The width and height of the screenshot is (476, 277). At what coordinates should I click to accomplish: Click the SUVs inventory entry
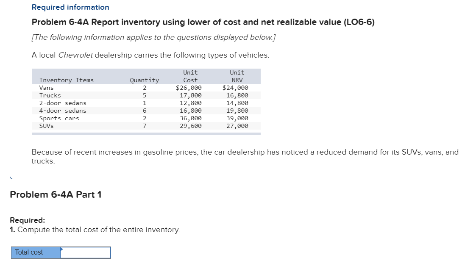46,125
